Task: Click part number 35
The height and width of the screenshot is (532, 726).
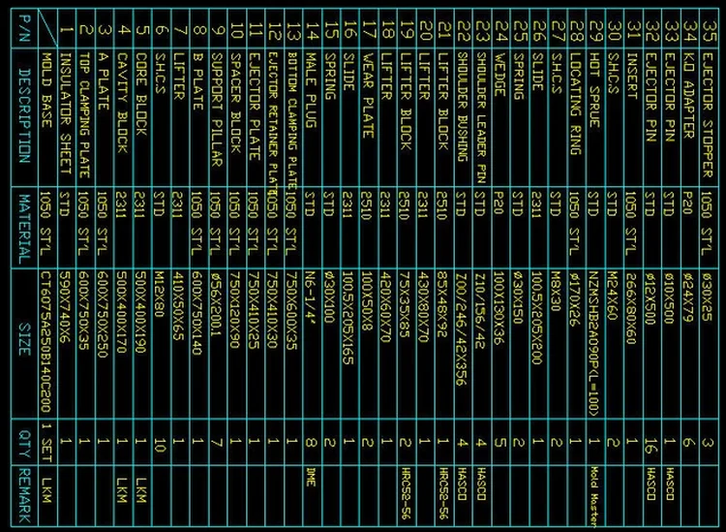Action: (x=708, y=32)
